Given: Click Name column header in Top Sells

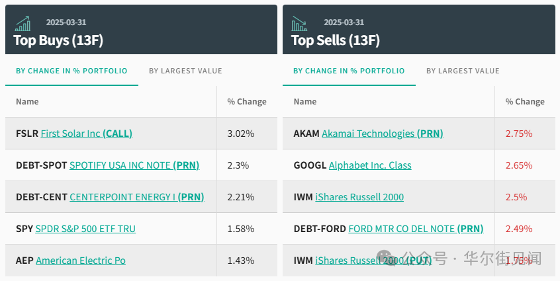Looking at the screenshot, I should [304, 102].
